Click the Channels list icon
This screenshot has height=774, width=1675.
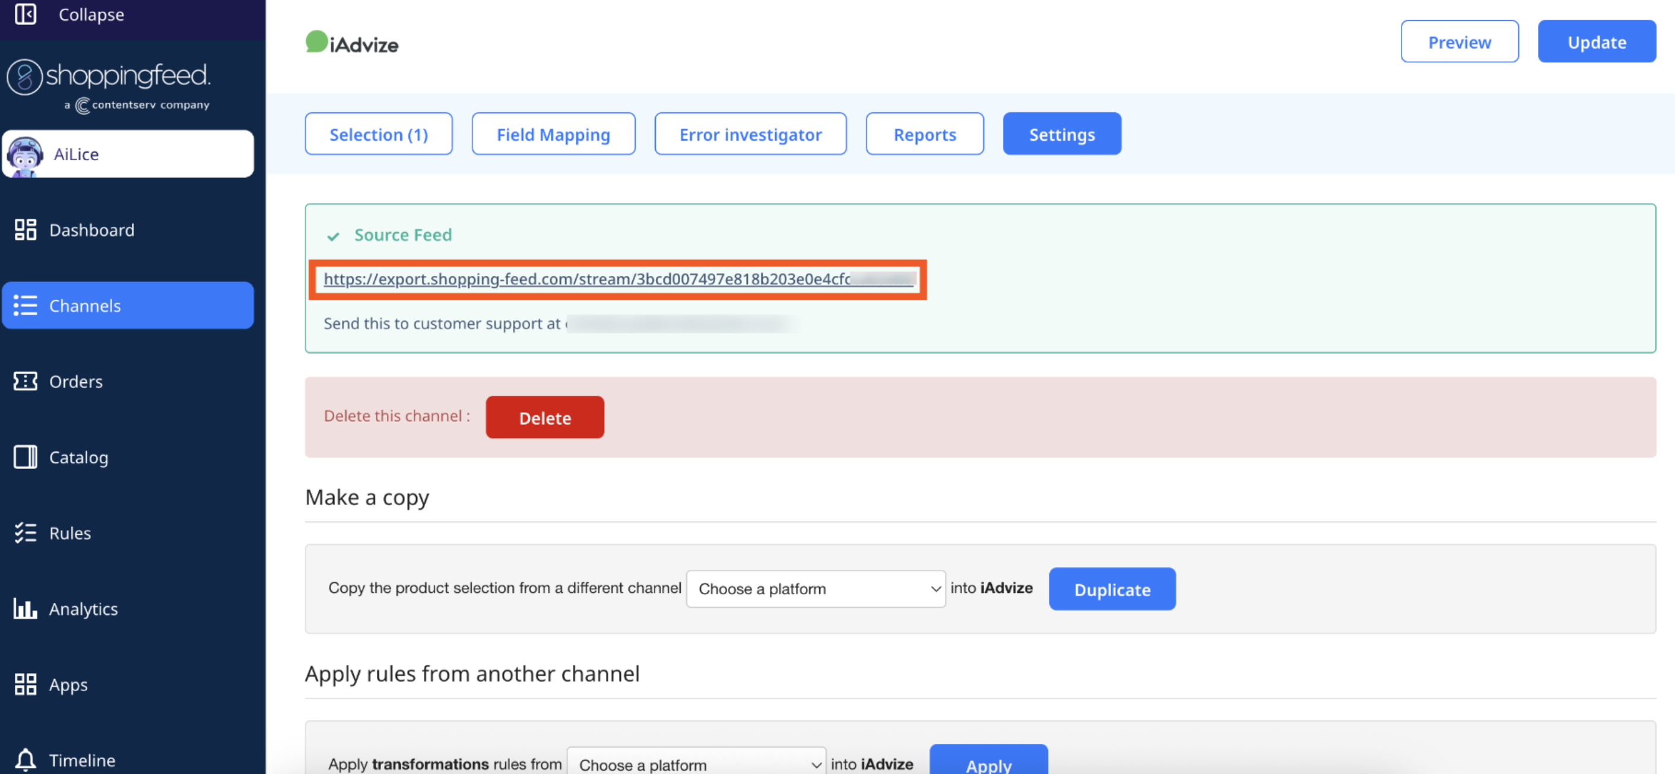(26, 306)
